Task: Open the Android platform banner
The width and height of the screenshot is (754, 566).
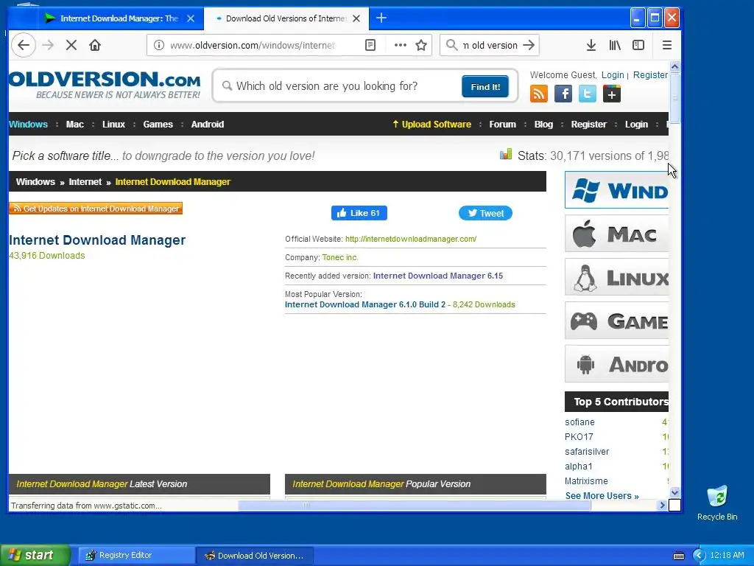Action: pyautogui.click(x=616, y=364)
